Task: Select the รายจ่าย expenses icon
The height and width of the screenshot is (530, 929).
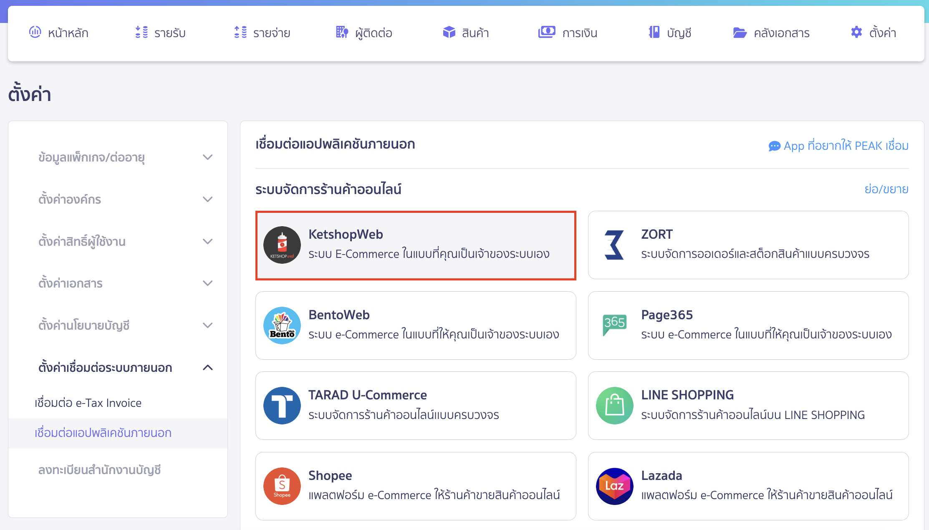Action: tap(240, 33)
